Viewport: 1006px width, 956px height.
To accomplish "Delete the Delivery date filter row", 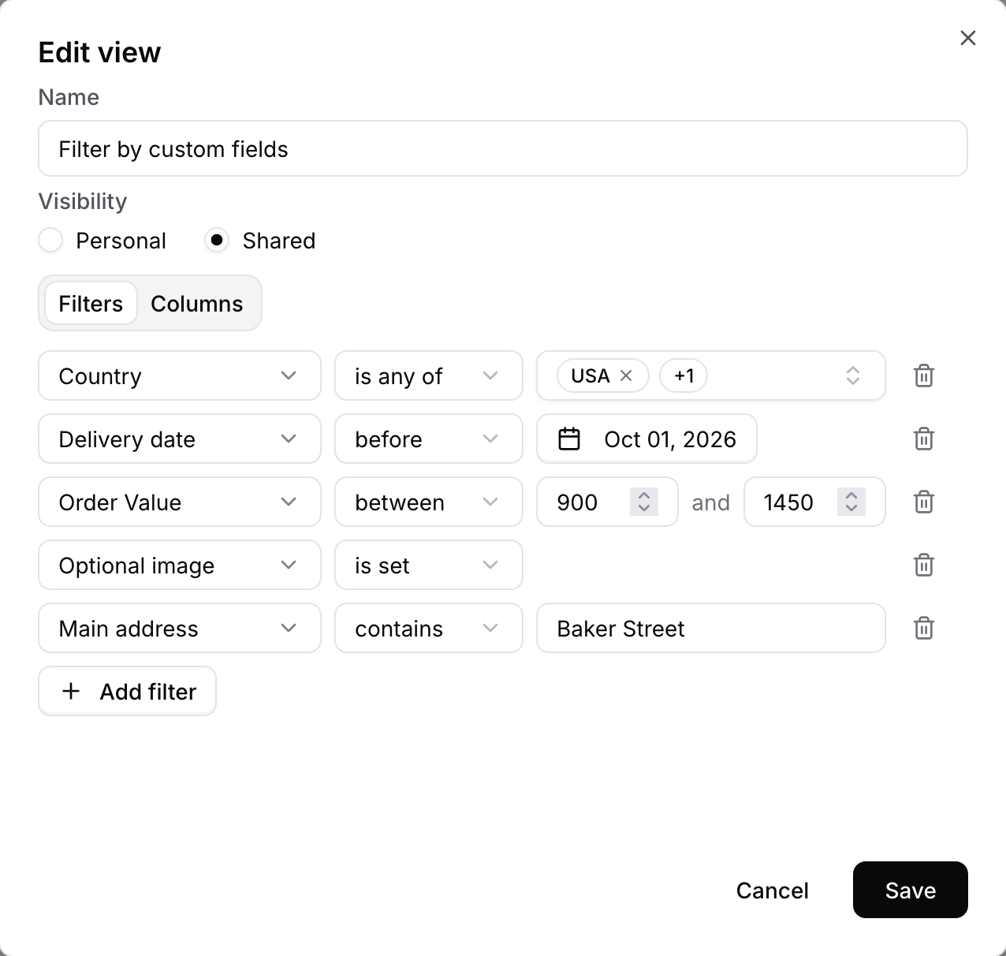I will (x=924, y=439).
